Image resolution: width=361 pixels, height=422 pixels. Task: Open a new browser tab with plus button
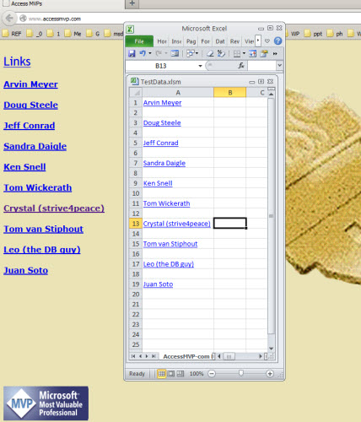click(x=132, y=3)
